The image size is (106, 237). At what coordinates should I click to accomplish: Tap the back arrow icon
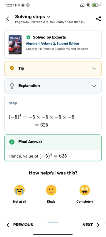[x=7, y=19]
